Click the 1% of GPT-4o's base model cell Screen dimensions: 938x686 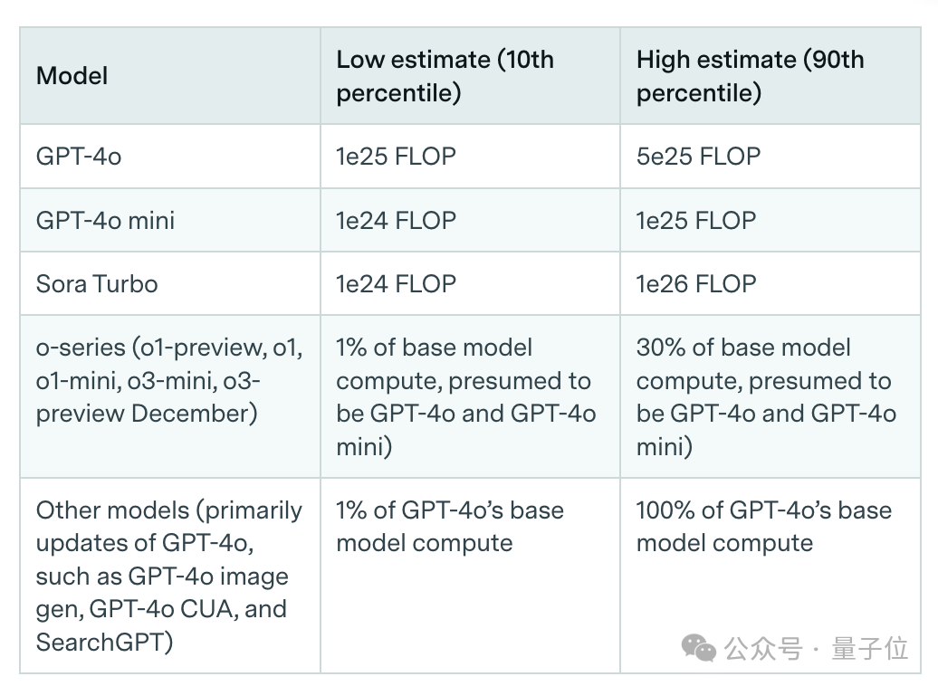pos(450,526)
